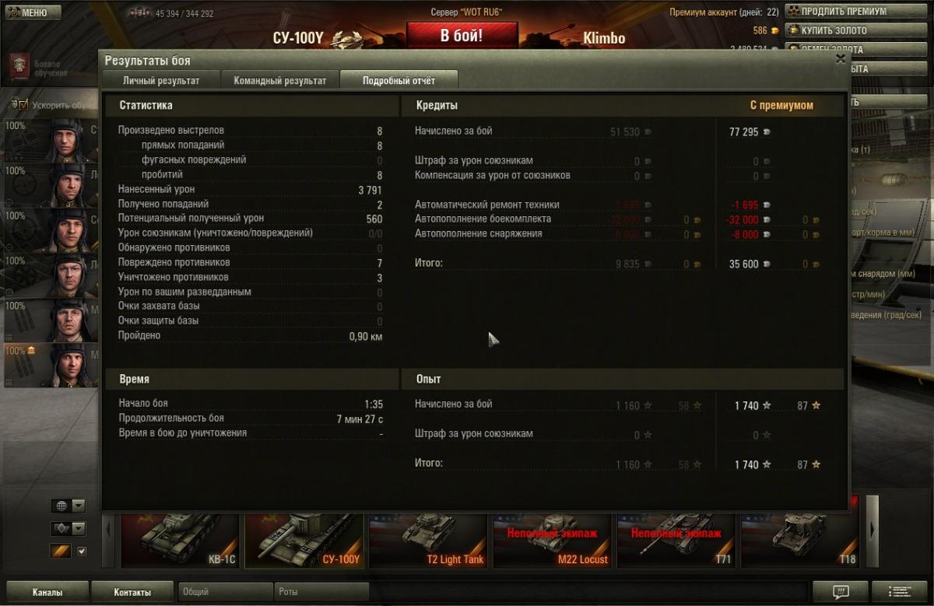Switch to Командный результат tab
934x606 pixels.
(x=280, y=80)
